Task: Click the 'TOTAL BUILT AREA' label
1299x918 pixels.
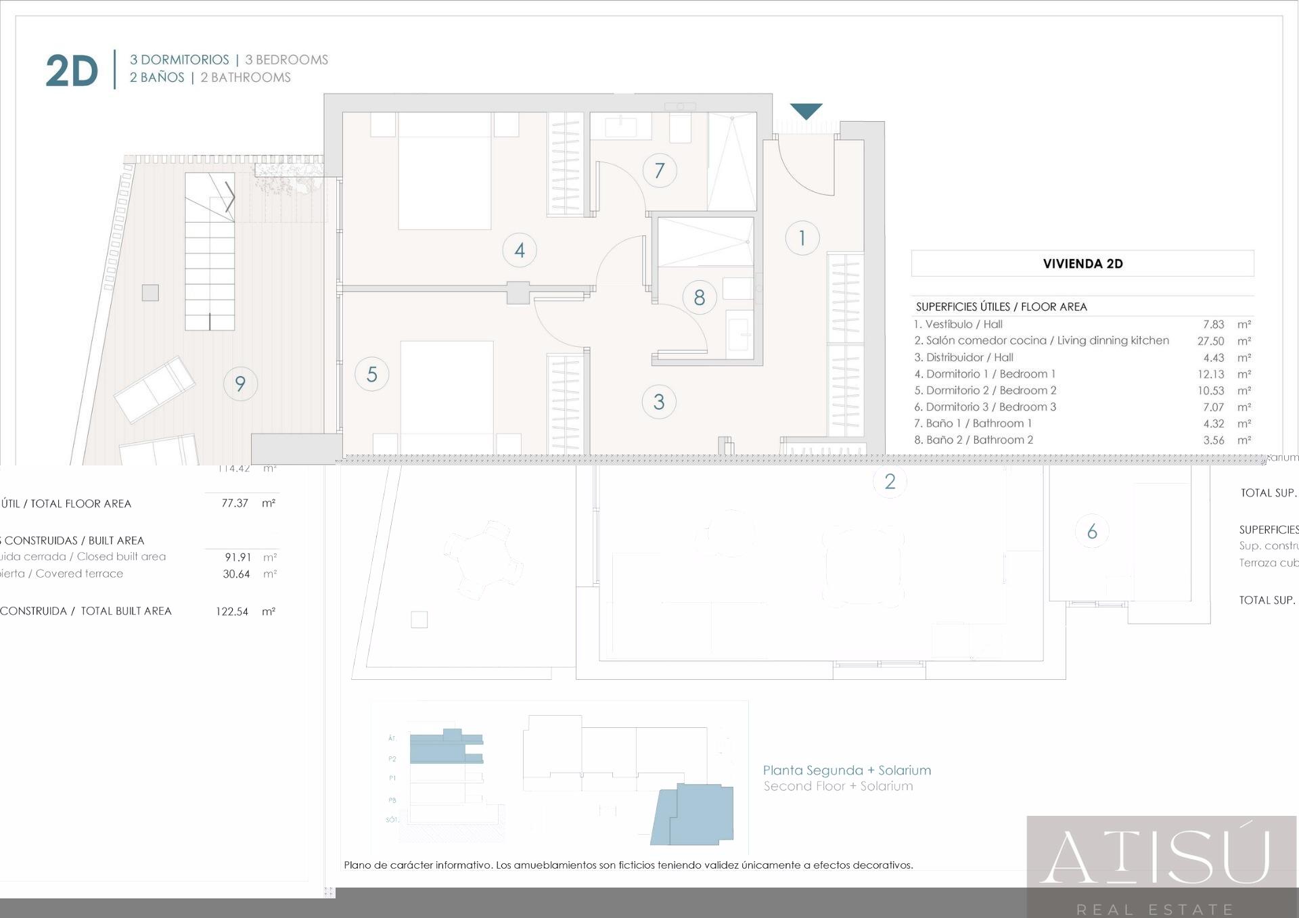Action: (x=127, y=611)
